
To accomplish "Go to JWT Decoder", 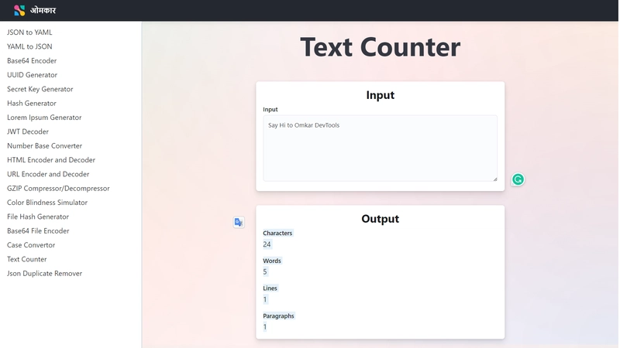I will click(28, 131).
